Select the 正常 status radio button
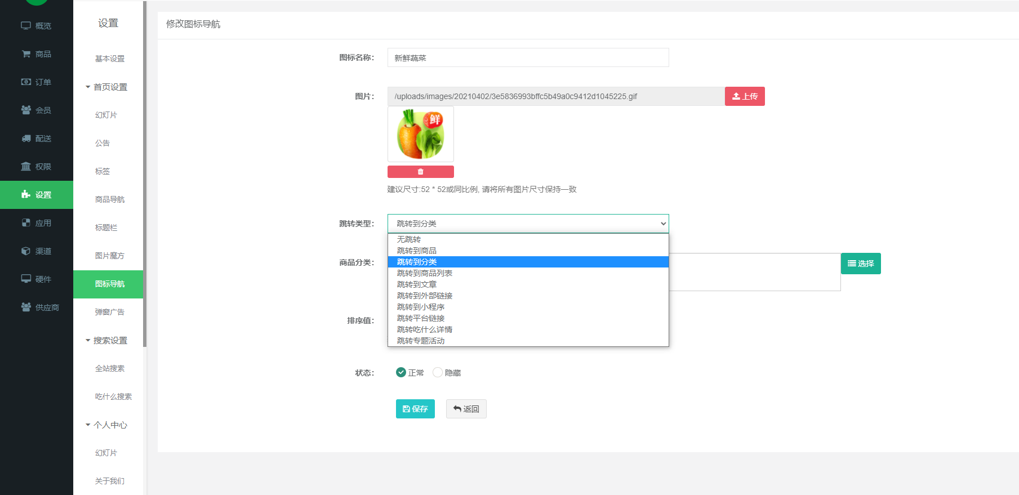1019x495 pixels. point(401,372)
